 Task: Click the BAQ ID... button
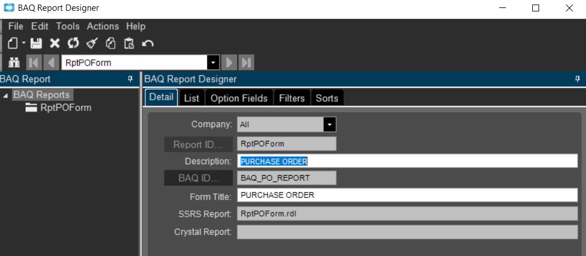198,178
